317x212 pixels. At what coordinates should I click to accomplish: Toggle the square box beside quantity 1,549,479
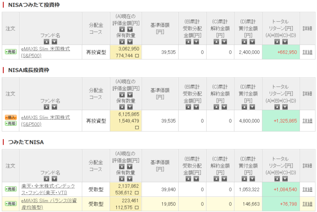click(x=137, y=128)
